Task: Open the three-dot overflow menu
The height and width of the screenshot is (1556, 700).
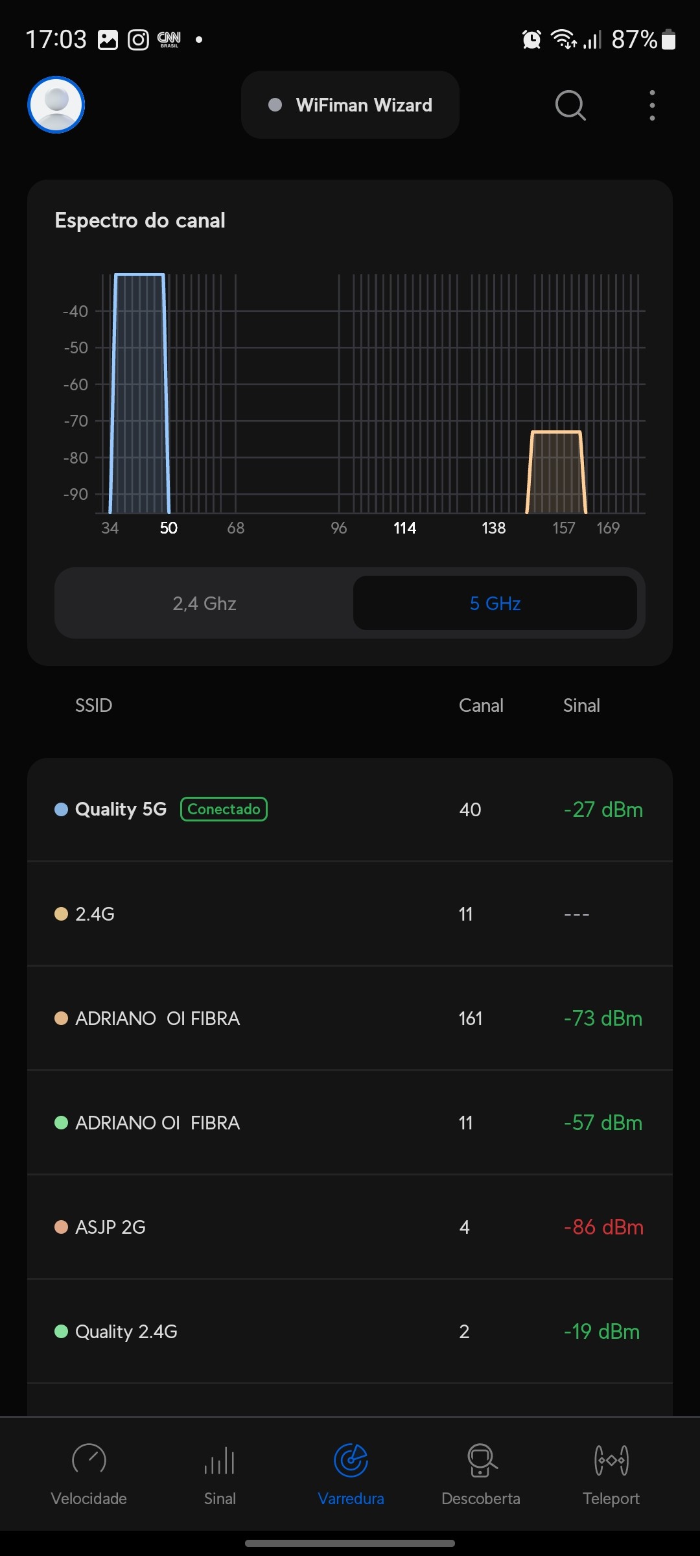Action: pos(652,105)
